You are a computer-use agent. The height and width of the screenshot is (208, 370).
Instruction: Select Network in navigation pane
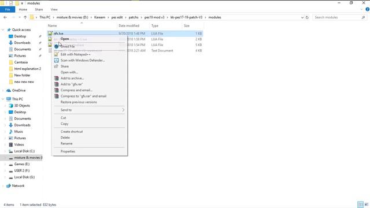pyautogui.click(x=18, y=186)
